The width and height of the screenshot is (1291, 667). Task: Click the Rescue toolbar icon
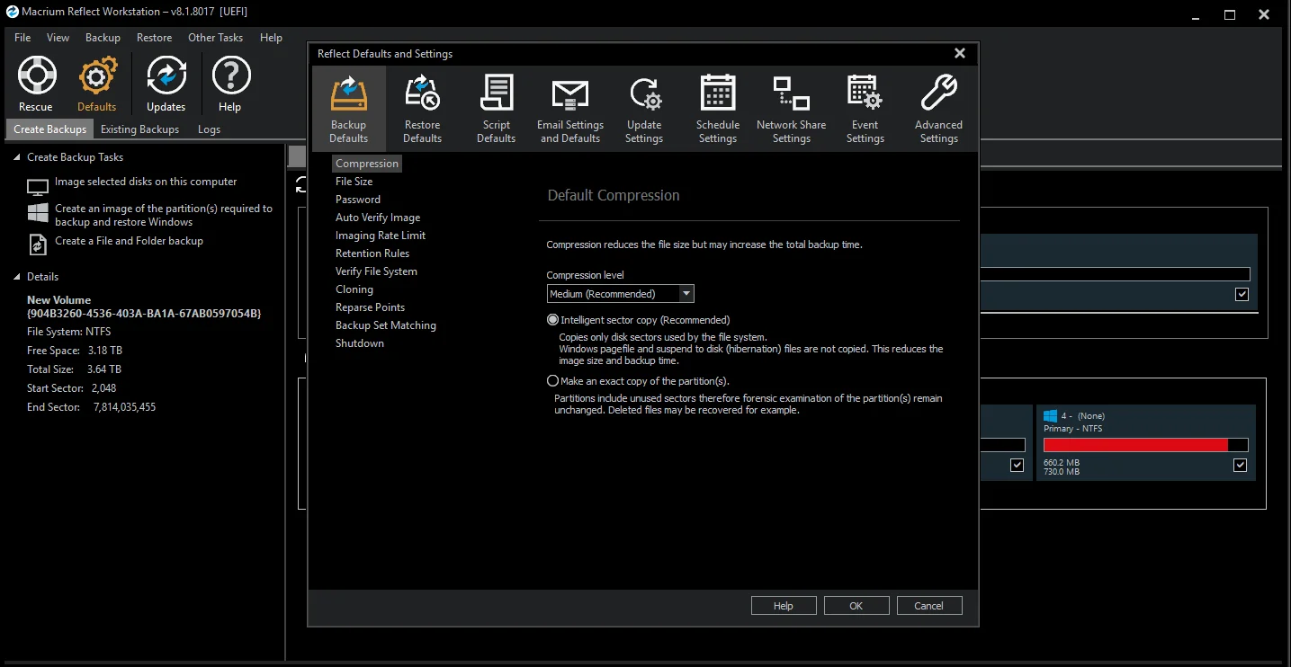(x=36, y=77)
